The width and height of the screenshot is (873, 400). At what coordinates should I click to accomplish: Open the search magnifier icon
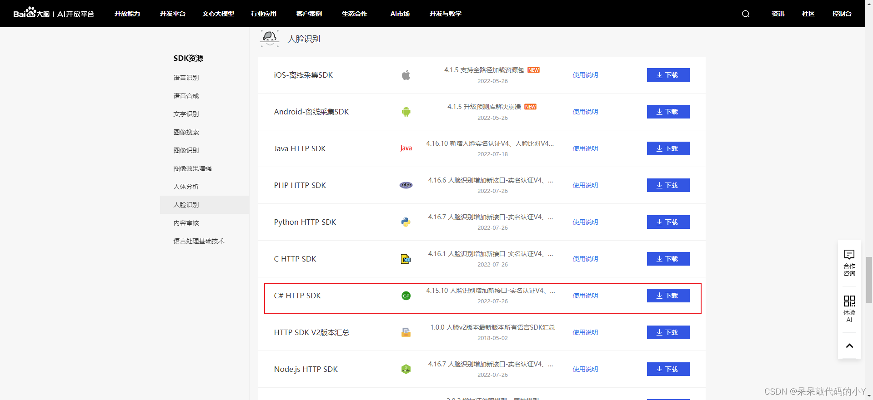746,14
